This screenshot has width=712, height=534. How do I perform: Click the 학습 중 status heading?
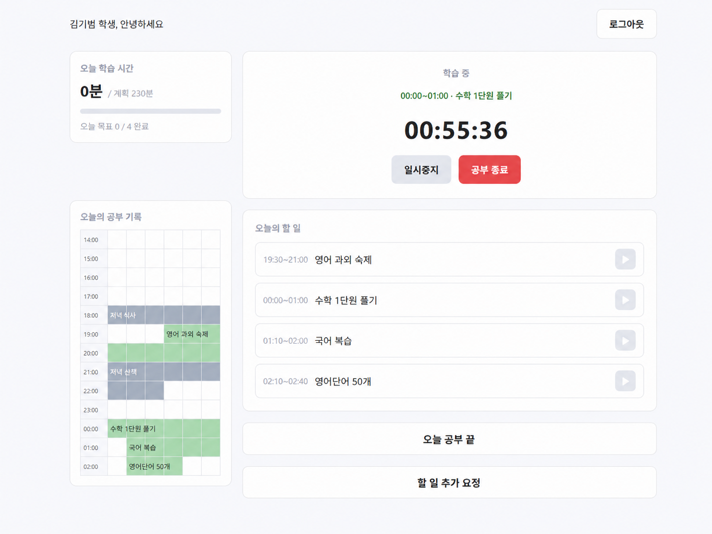click(x=456, y=73)
